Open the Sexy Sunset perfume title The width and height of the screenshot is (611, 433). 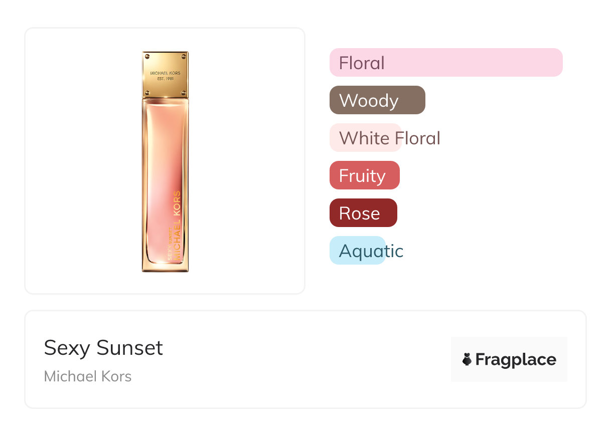(103, 348)
